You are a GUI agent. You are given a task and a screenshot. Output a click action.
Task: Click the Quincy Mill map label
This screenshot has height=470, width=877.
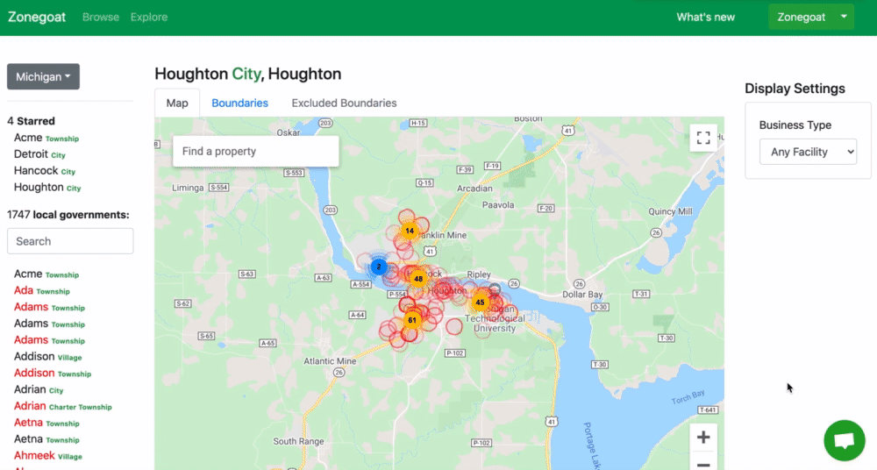point(670,211)
